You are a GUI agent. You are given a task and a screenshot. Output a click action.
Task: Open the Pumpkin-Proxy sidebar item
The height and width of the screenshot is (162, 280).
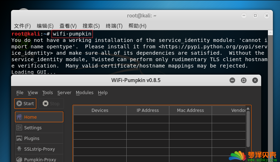[x=39, y=159]
